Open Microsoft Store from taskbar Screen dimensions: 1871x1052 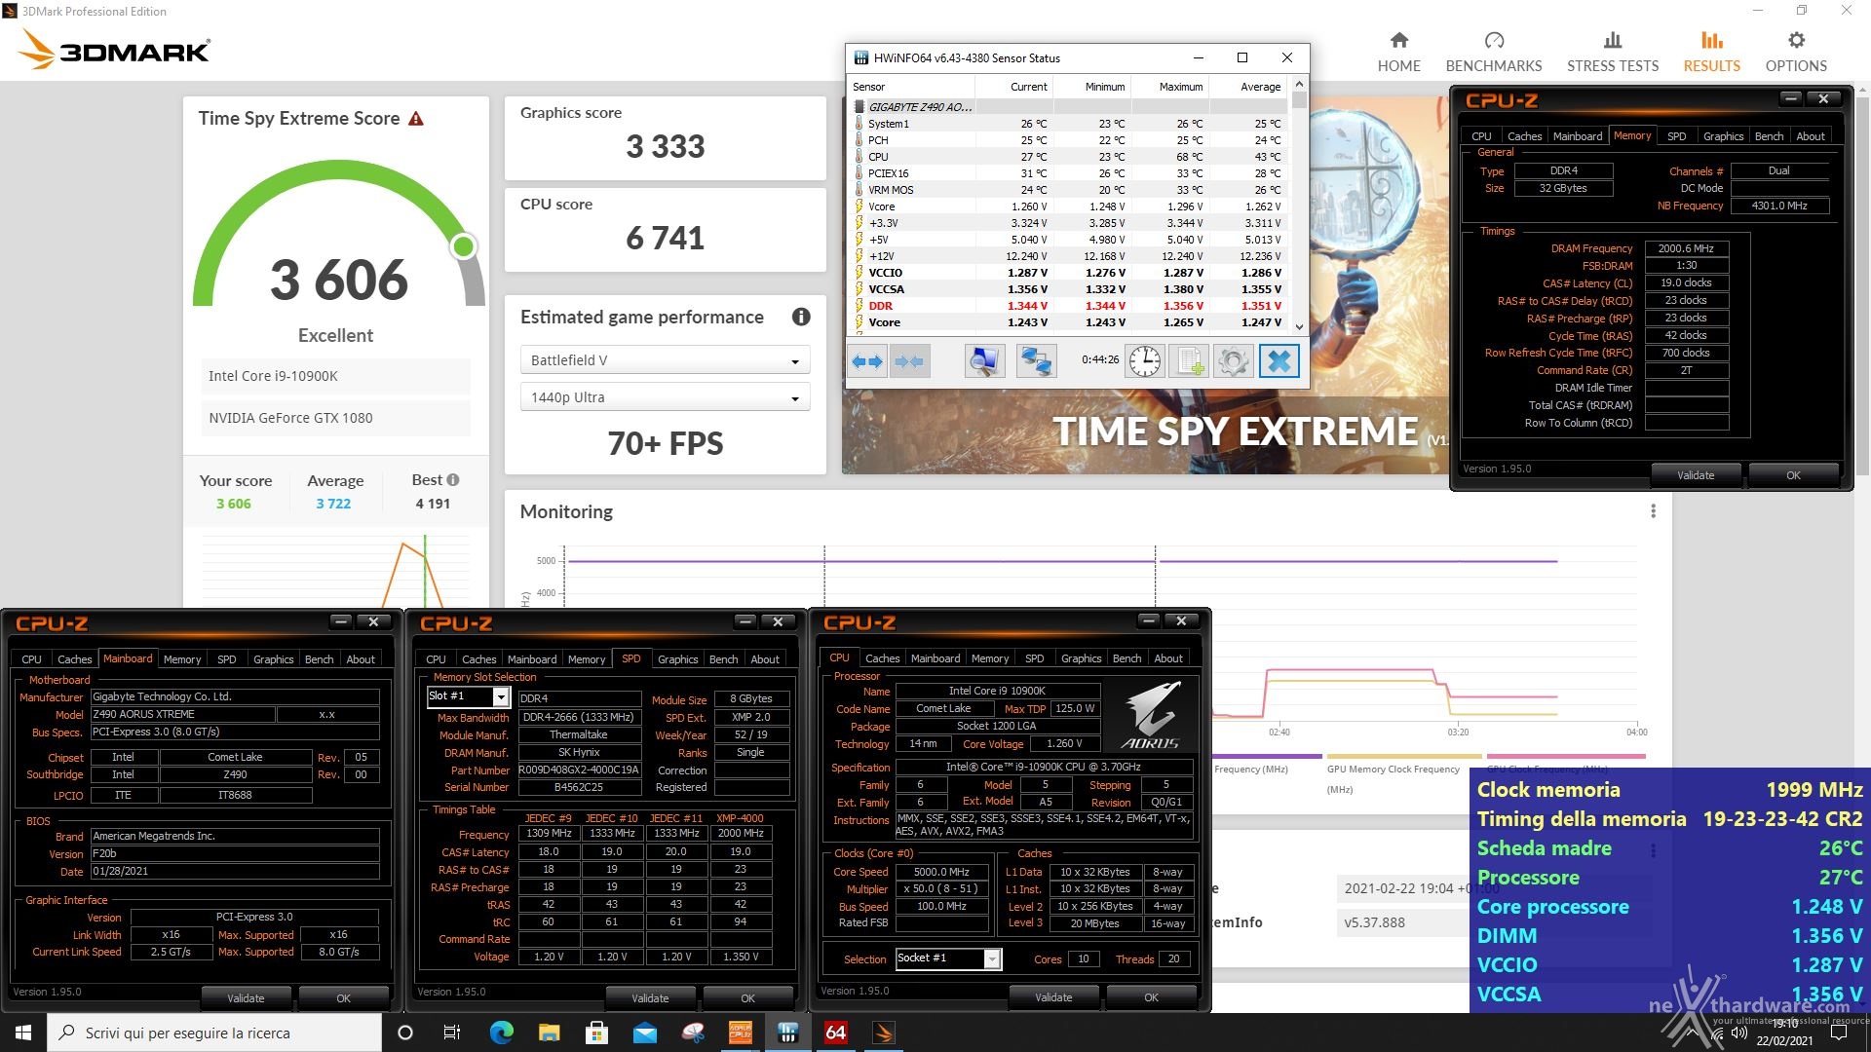tap(596, 1033)
